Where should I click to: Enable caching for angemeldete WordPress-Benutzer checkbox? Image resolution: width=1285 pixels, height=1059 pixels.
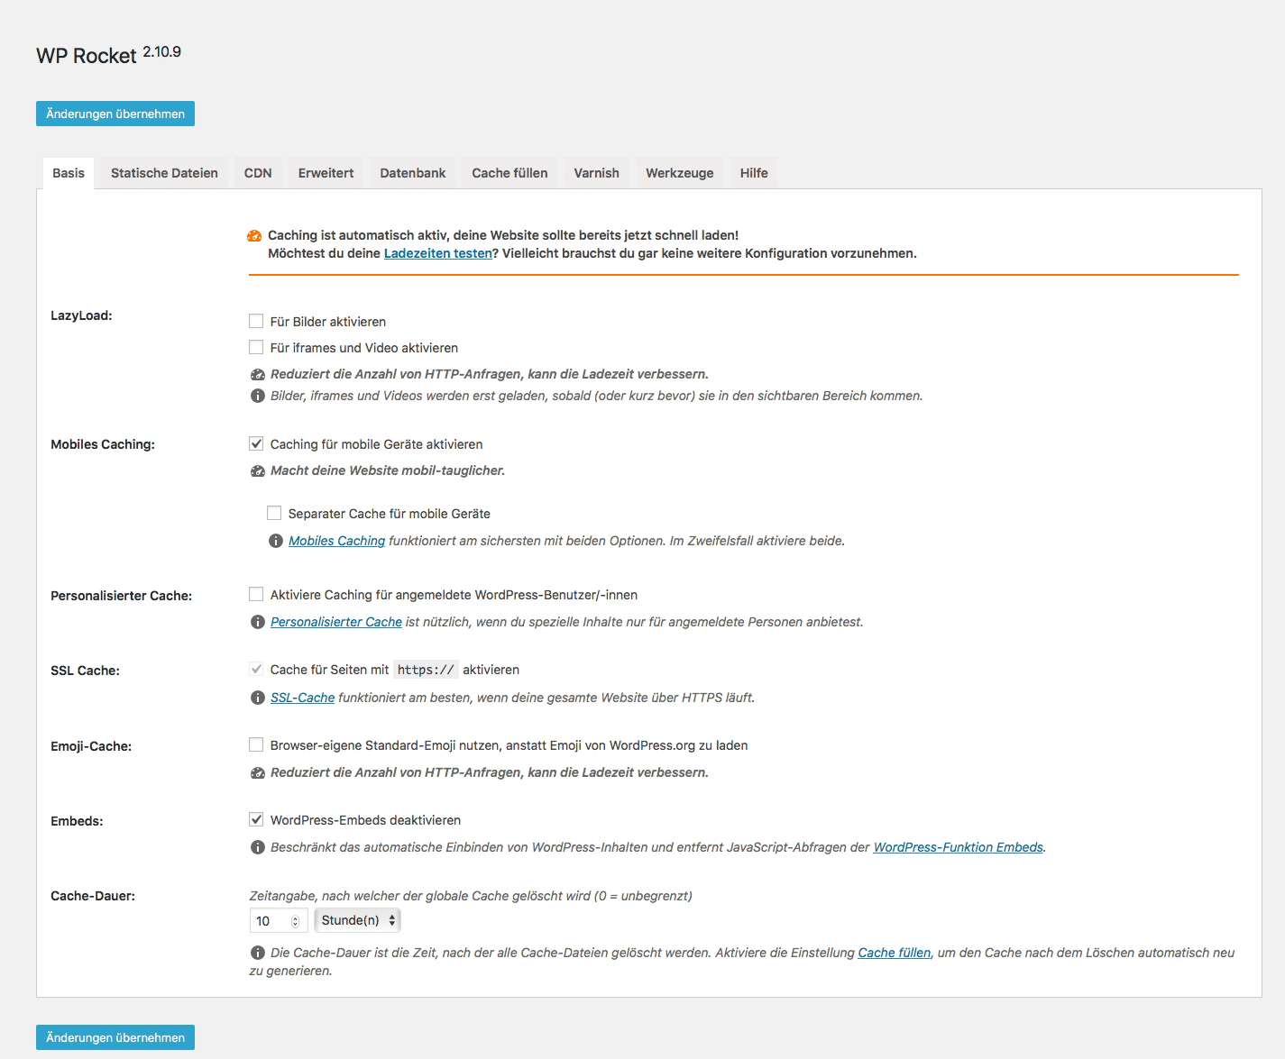pos(256,594)
